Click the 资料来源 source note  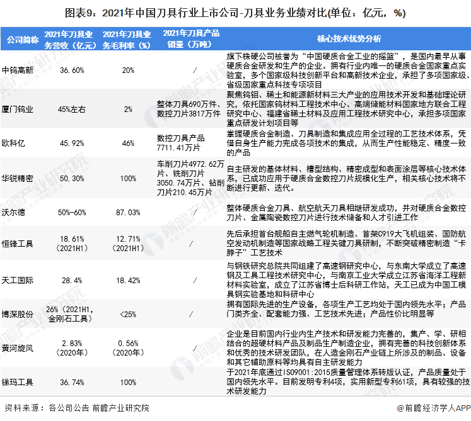tap(77, 408)
